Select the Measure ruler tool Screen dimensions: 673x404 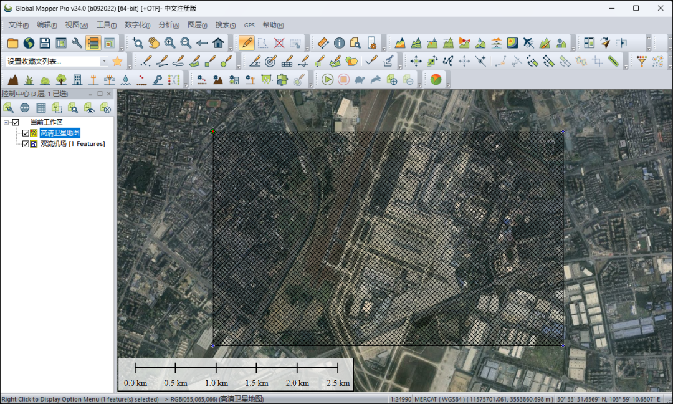pyautogui.click(x=323, y=43)
